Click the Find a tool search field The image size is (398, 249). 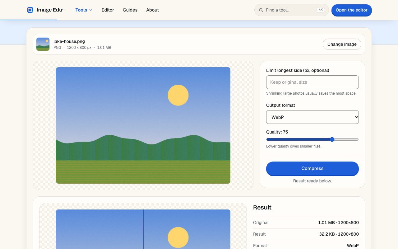[x=292, y=10]
